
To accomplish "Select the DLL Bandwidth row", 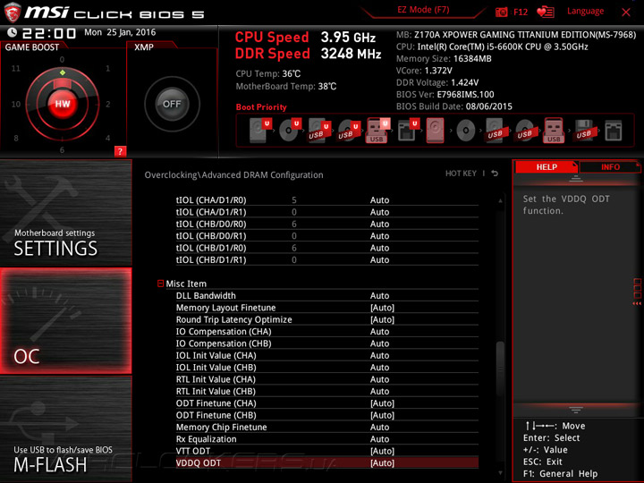I will [x=327, y=296].
